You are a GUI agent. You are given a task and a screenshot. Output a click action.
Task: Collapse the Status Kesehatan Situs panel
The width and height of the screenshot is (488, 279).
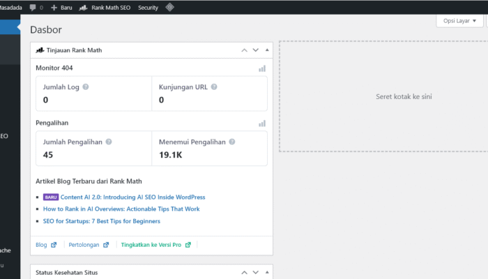(x=267, y=272)
